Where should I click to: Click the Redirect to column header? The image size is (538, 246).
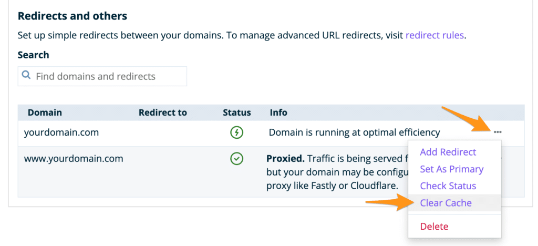162,112
